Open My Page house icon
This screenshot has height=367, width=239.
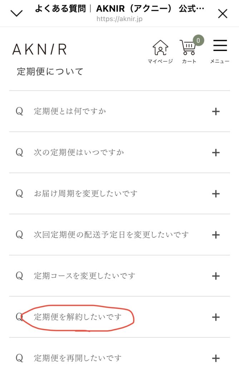(x=160, y=48)
